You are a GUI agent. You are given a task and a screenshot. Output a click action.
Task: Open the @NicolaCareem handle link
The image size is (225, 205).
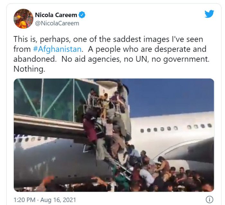(57, 23)
